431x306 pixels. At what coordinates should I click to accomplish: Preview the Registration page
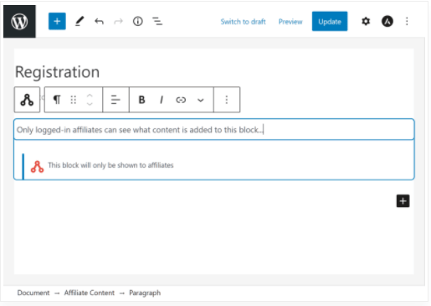(290, 22)
